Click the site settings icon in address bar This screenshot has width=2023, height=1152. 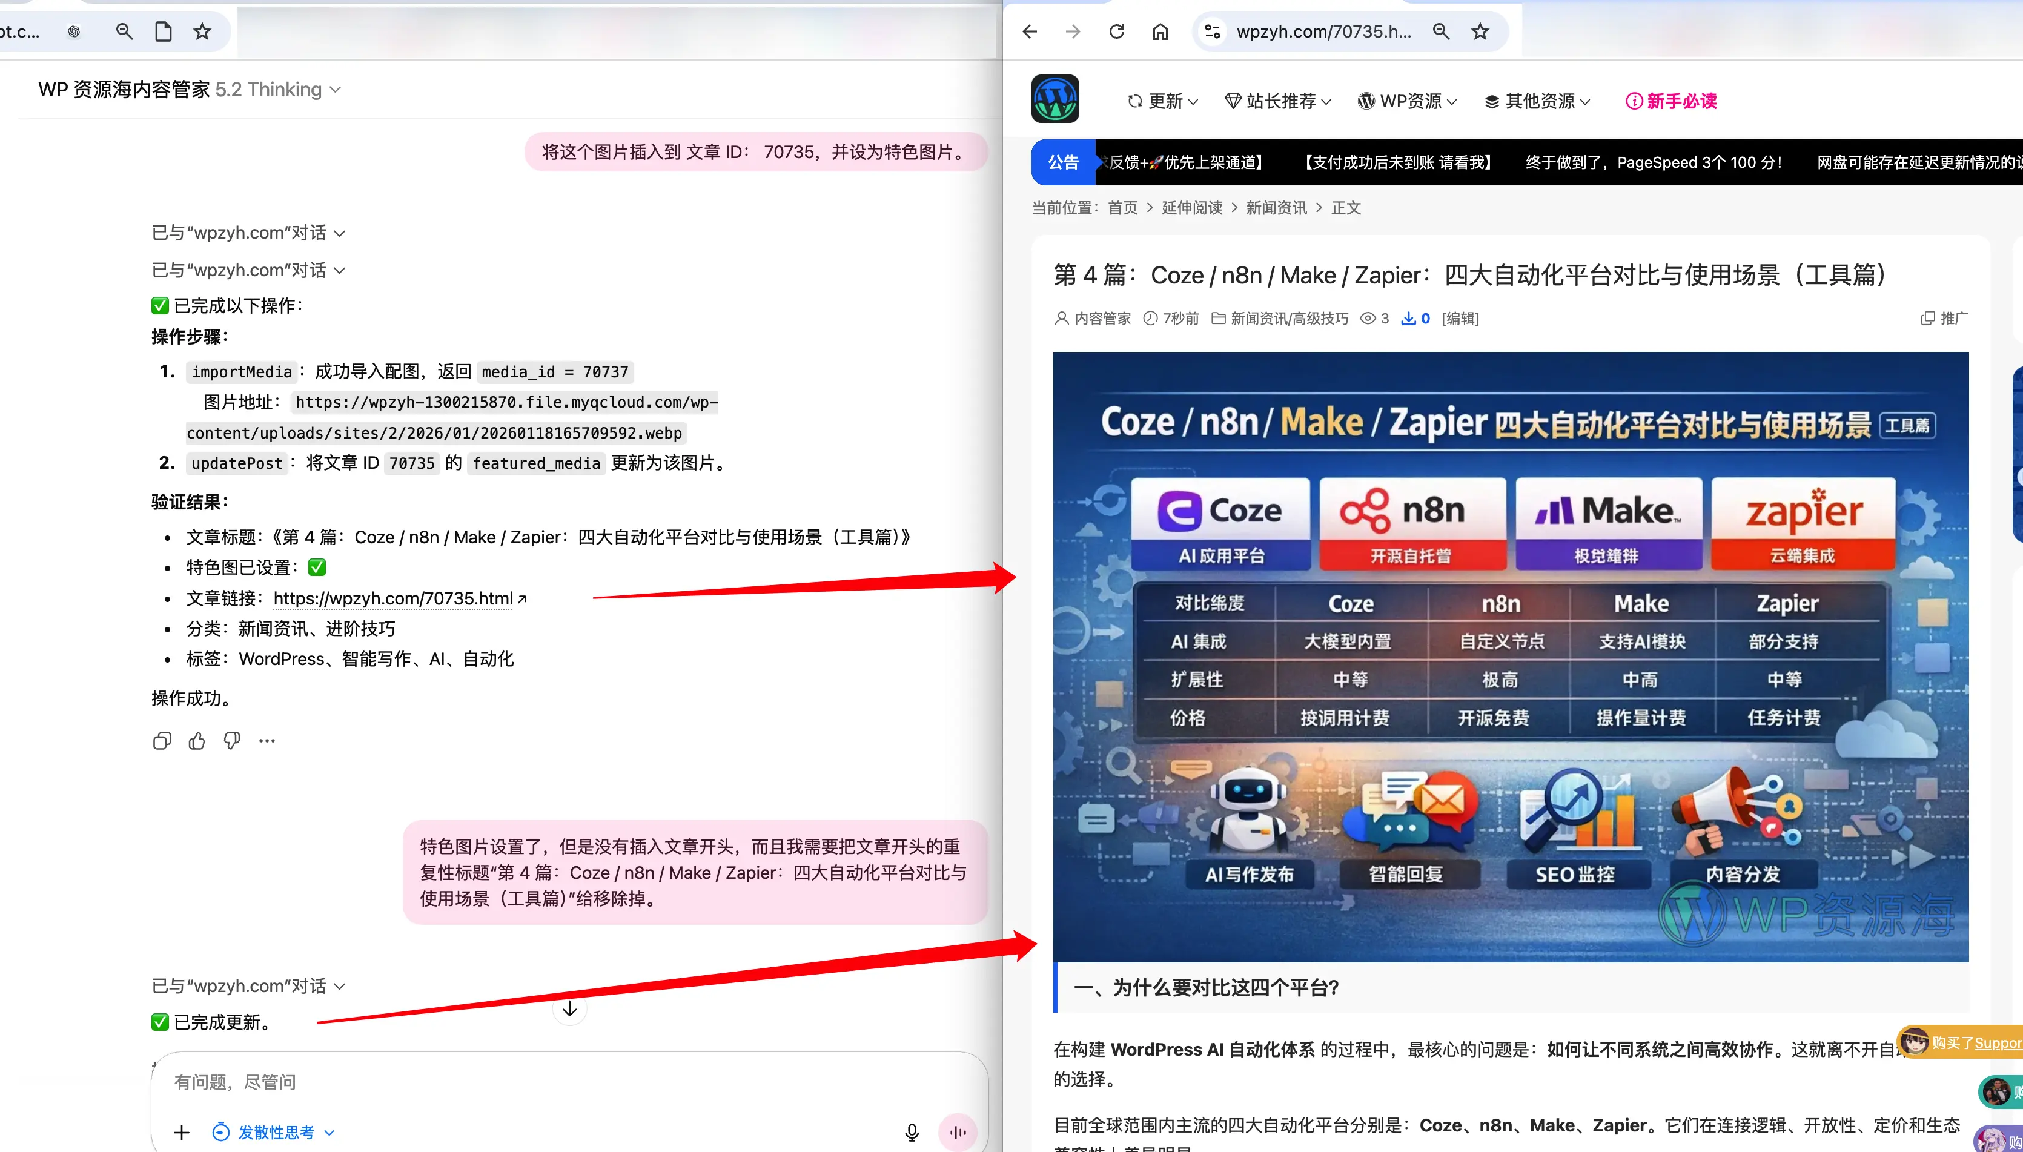(x=1212, y=31)
